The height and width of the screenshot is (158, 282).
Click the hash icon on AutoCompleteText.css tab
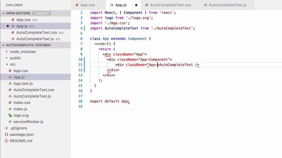click(147, 5)
